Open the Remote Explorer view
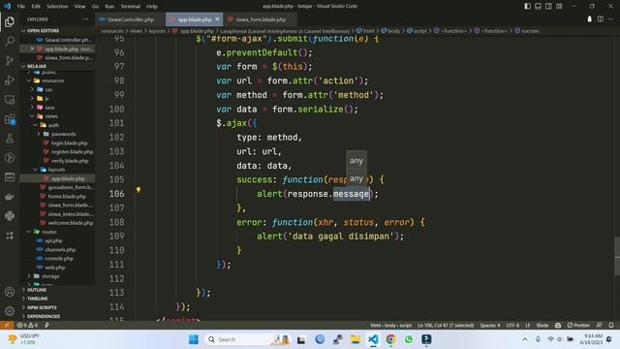Image resolution: width=620 pixels, height=349 pixels. pyautogui.click(x=10, y=99)
